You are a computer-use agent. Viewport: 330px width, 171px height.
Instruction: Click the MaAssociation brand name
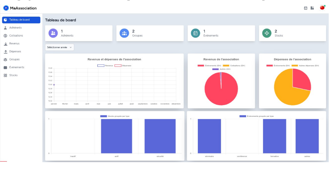coord(23,8)
